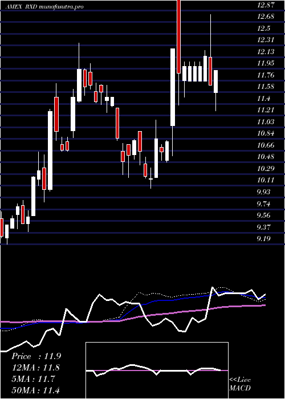Viewport: 285px width, 399px height.
Task: Click the 12.31 price axis label
Action: (266, 40)
